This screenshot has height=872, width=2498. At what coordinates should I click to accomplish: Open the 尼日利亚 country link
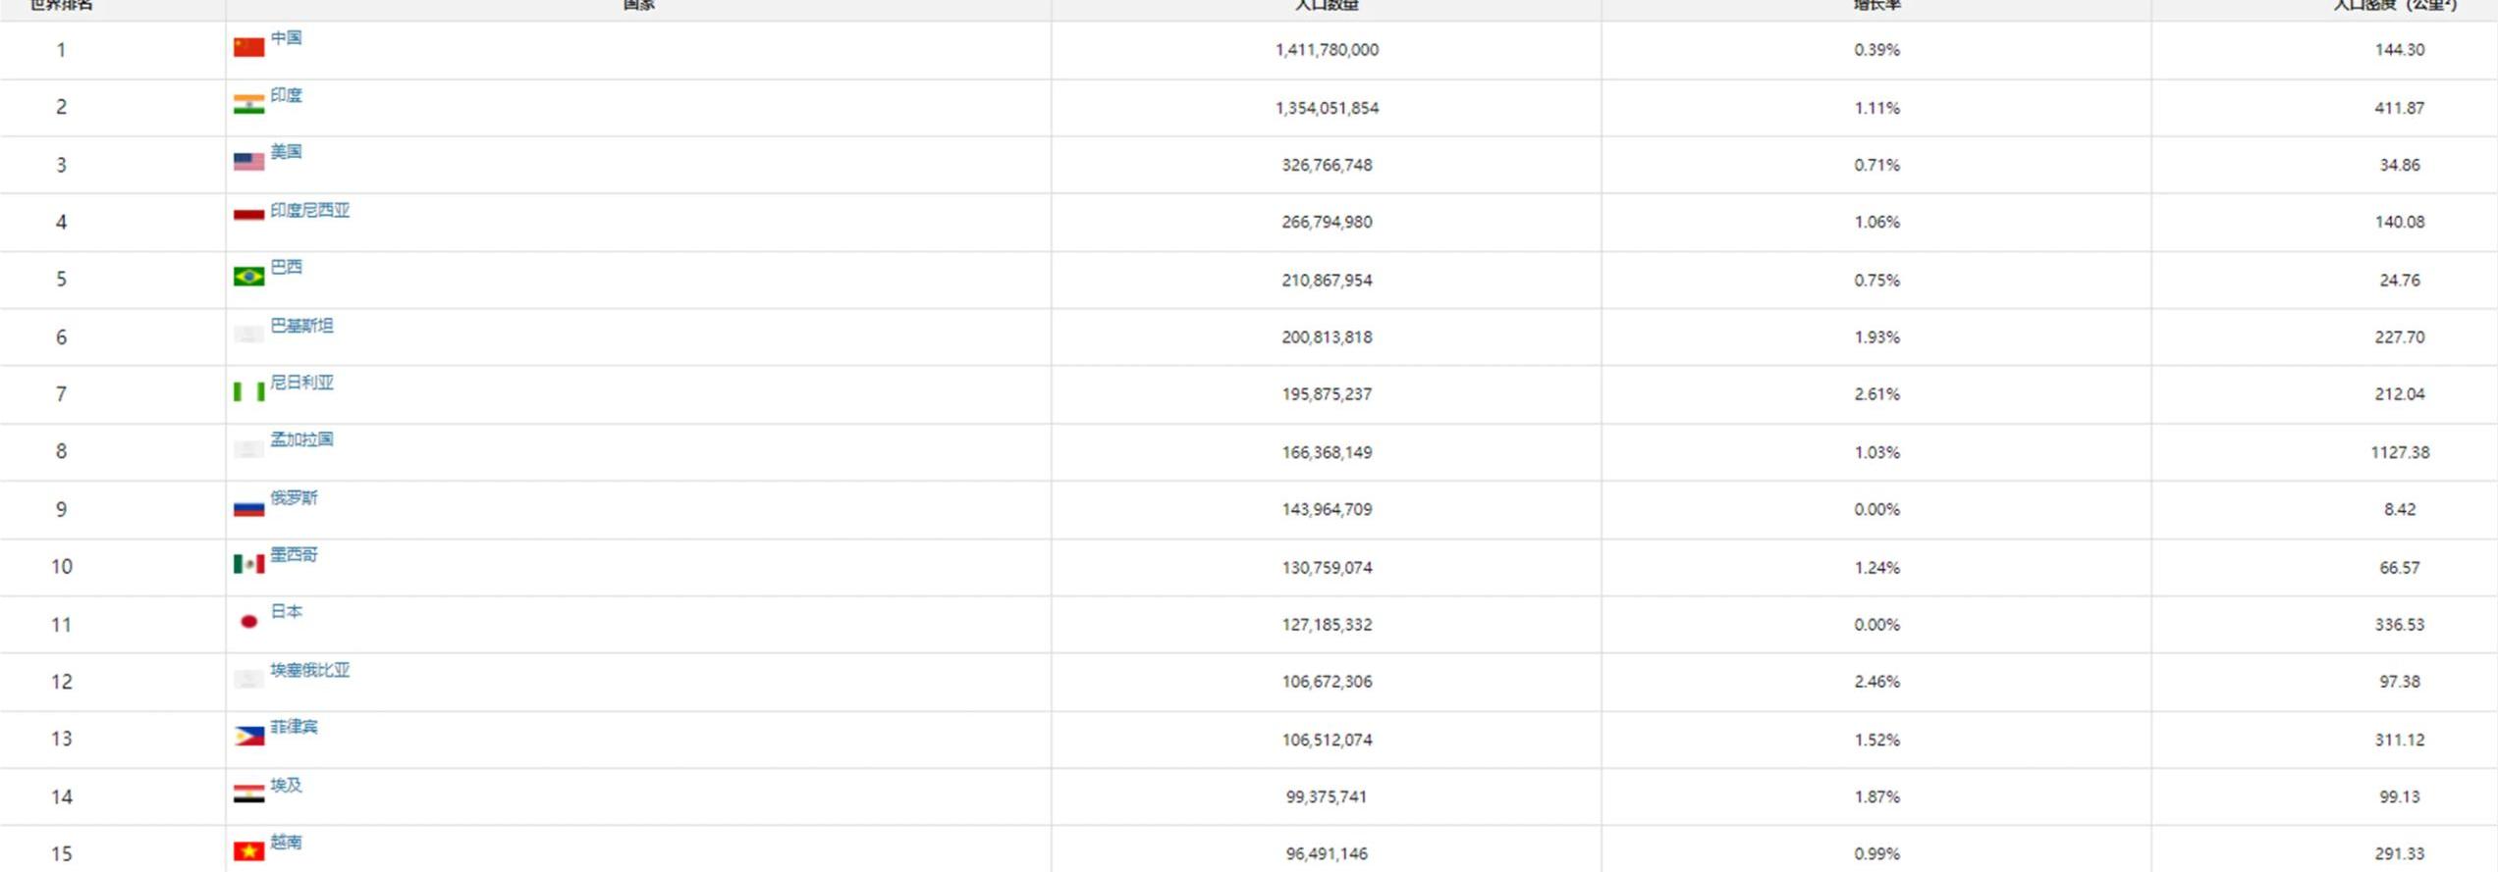[x=301, y=383]
